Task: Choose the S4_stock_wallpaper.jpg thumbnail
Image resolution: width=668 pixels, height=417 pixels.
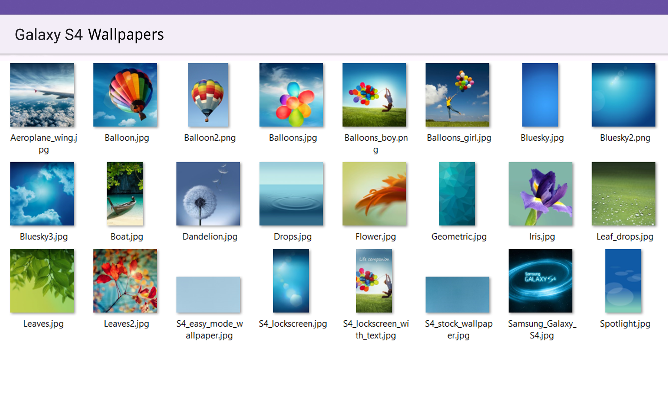Action: coord(458,295)
